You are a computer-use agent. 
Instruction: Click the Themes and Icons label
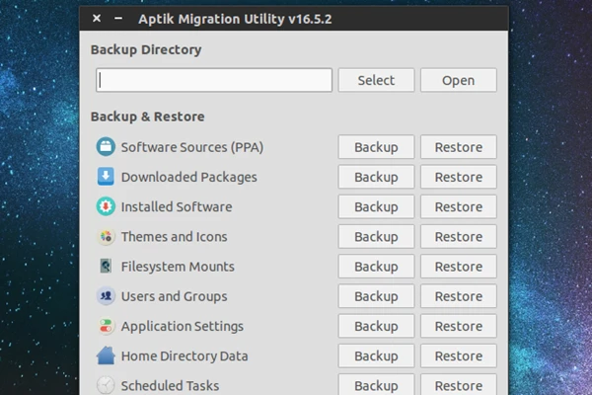pos(174,237)
